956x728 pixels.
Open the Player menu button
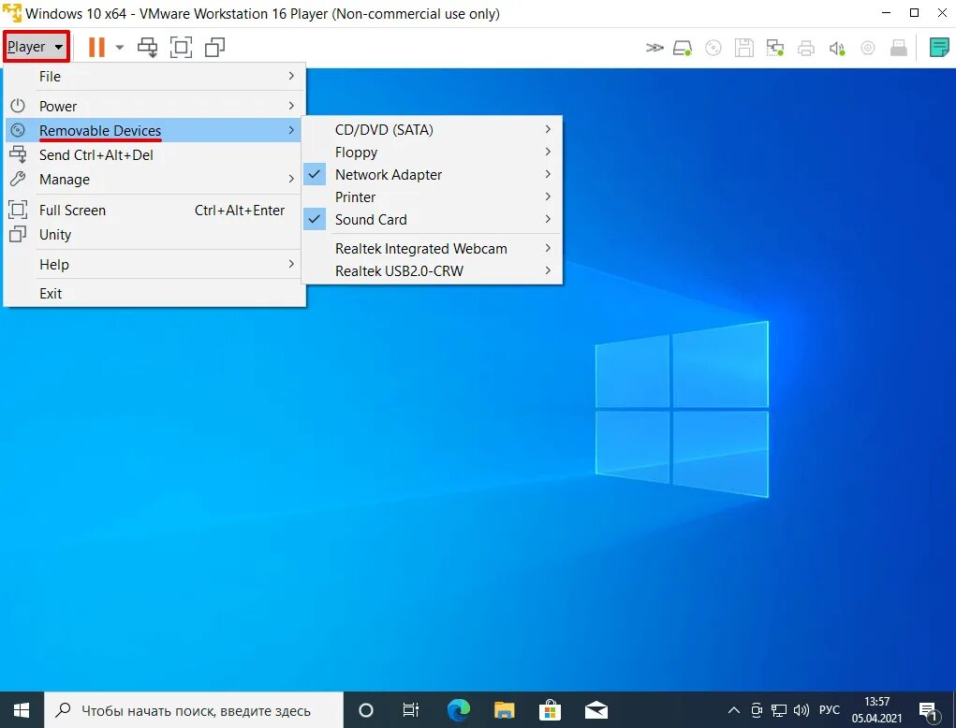tap(36, 46)
